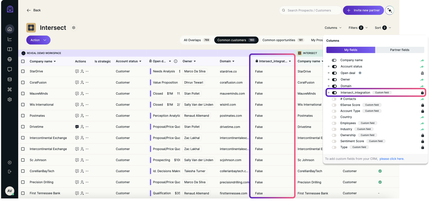Go to the Home sidebar icon
The image size is (438, 206).
[10, 29]
